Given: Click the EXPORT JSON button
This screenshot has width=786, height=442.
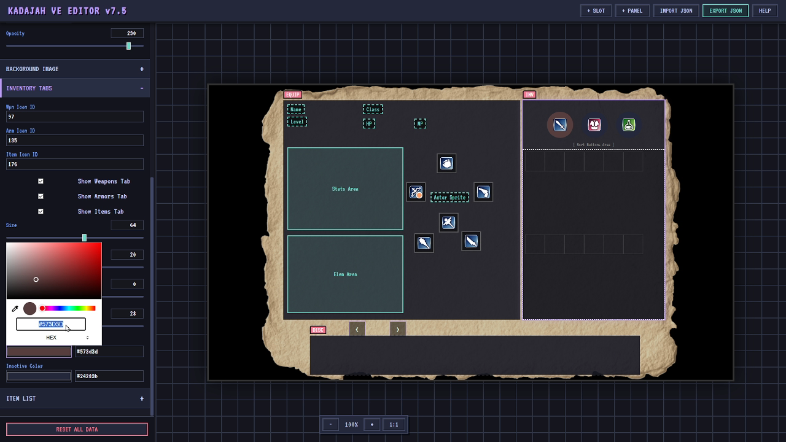Looking at the screenshot, I should pos(725,10).
